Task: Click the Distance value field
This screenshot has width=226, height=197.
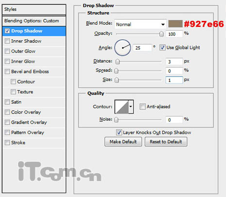Action: click(x=174, y=62)
